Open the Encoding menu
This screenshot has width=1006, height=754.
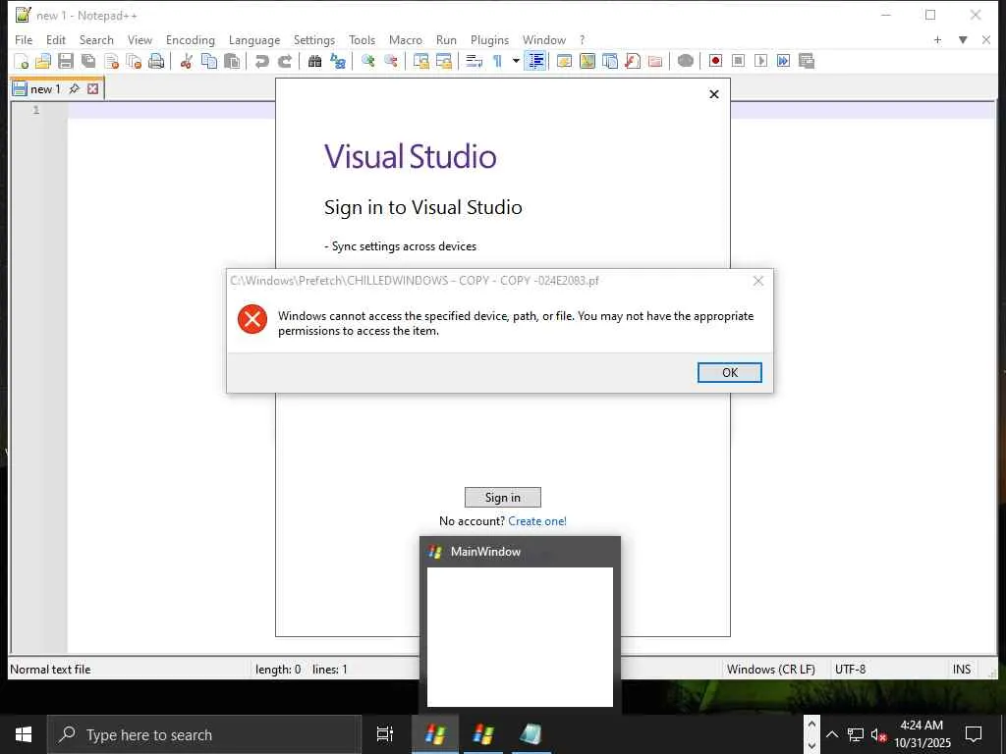[x=191, y=39]
